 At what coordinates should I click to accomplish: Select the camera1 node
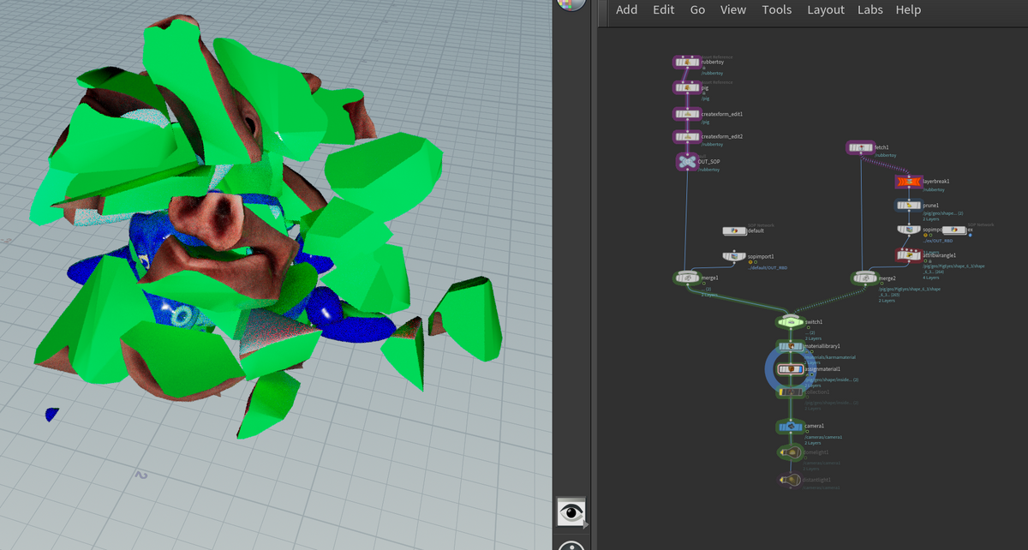[790, 427]
